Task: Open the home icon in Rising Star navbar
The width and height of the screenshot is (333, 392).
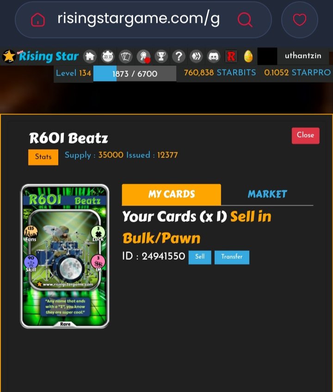Action: (x=90, y=56)
